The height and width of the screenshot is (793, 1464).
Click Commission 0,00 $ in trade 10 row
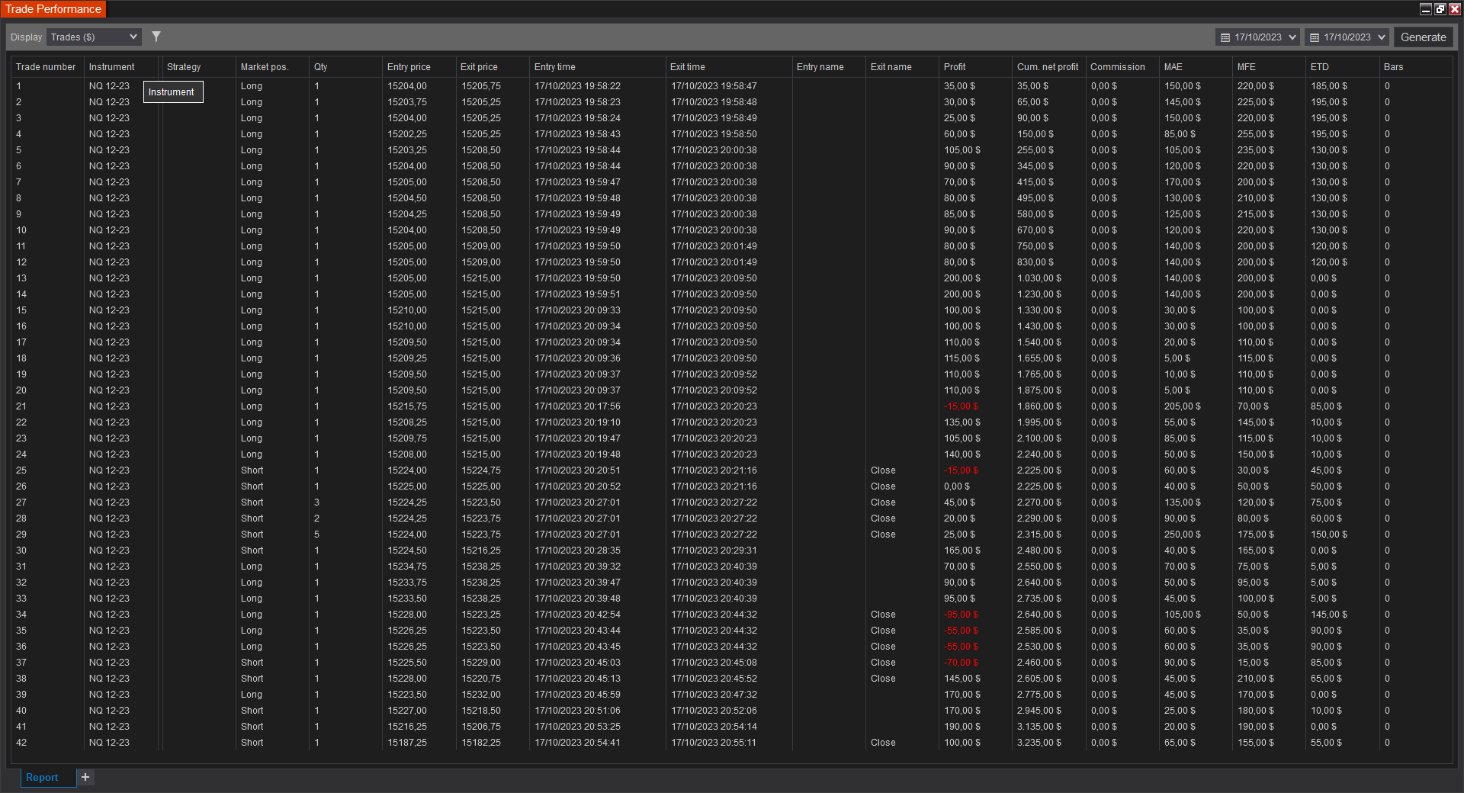pos(1104,230)
